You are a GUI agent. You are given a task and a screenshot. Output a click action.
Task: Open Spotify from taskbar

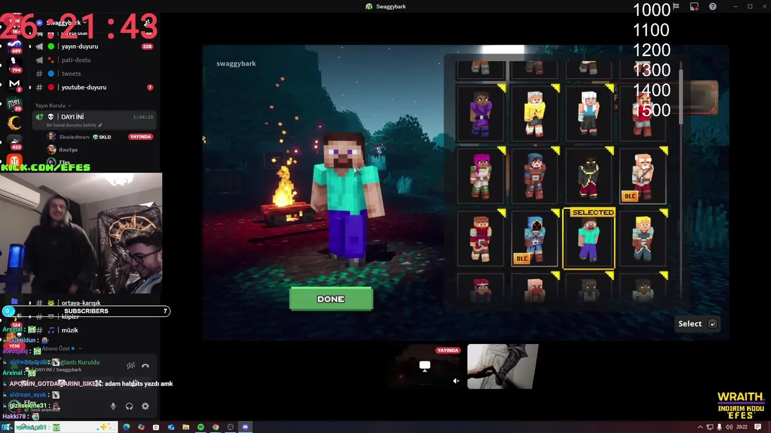pos(201,427)
